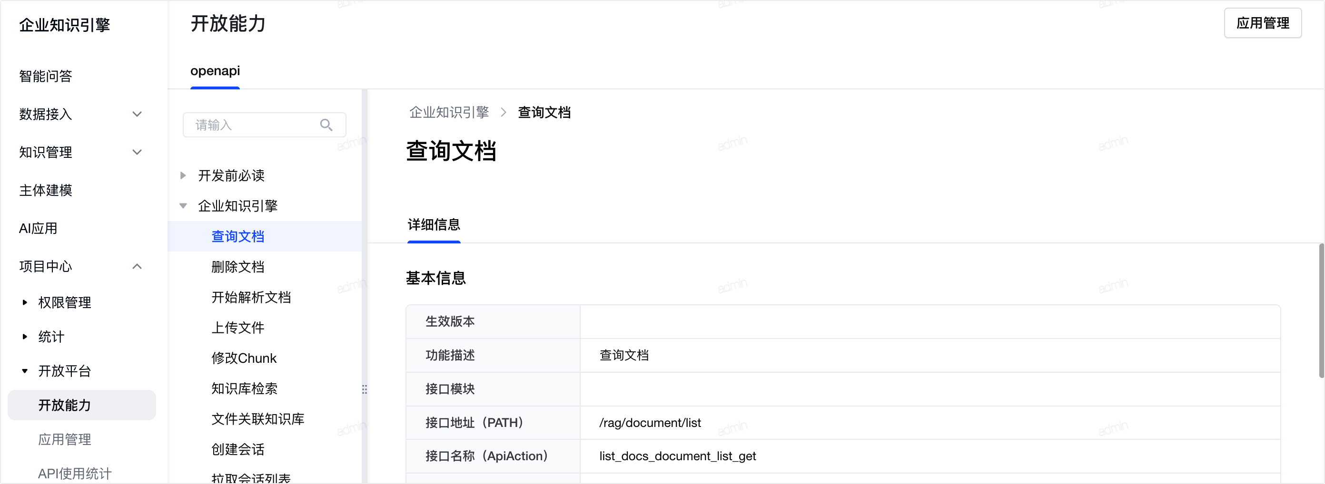Select 查询文档 in the API tree
1325x484 pixels.
point(238,236)
